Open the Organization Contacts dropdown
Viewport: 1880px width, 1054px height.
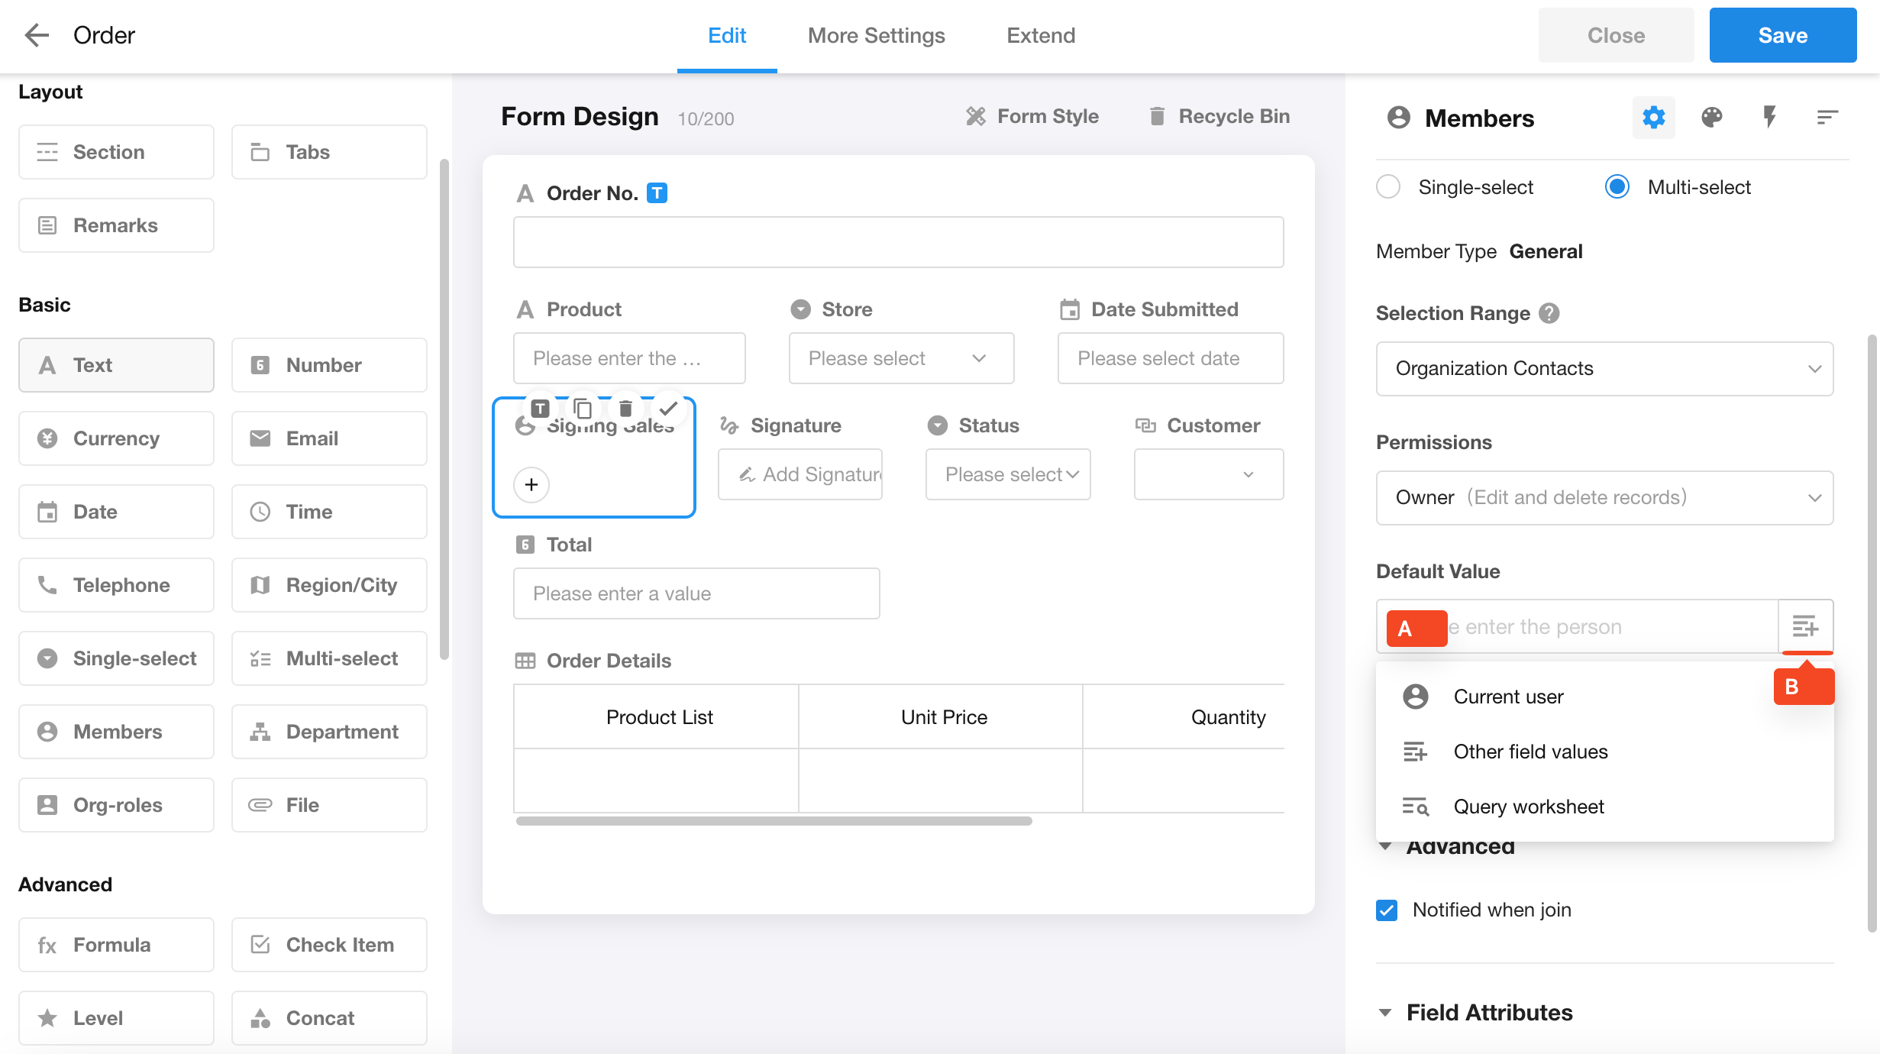point(1604,369)
